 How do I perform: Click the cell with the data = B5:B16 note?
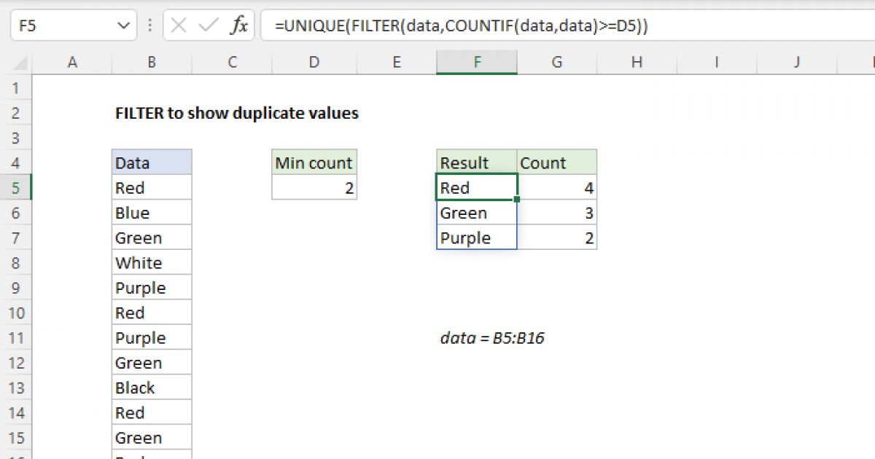[x=493, y=337]
